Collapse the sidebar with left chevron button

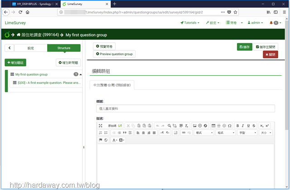click(10, 48)
